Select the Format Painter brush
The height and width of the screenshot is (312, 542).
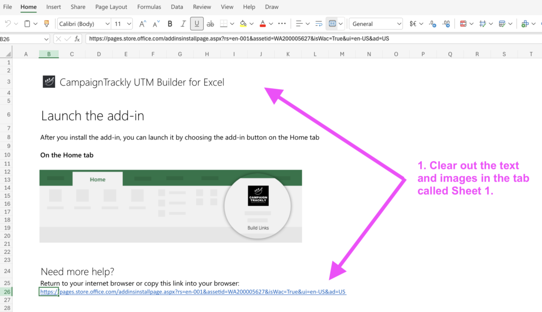[x=47, y=23]
